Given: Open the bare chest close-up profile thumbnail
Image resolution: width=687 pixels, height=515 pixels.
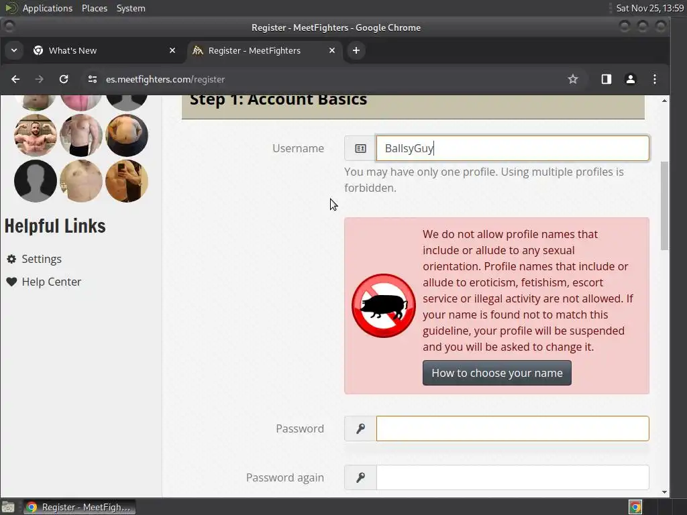Looking at the screenshot, I should [81, 181].
